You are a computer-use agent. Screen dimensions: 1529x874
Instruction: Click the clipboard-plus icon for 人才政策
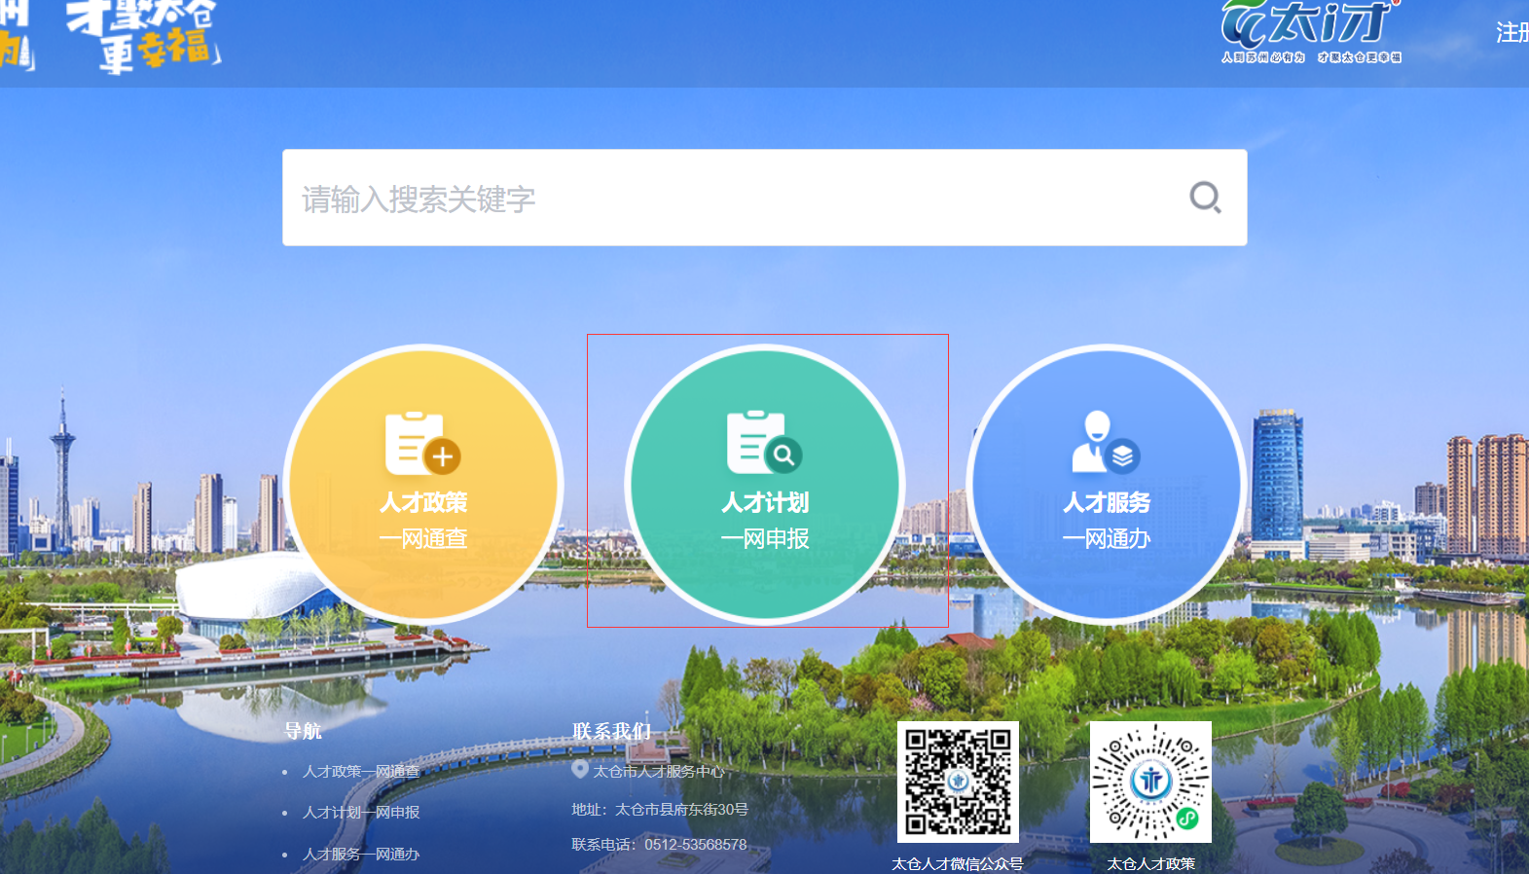pos(422,444)
